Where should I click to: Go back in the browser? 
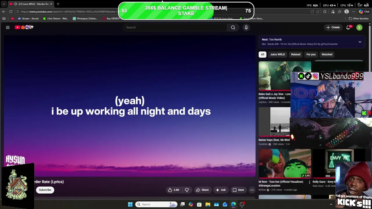[x=4, y=12]
